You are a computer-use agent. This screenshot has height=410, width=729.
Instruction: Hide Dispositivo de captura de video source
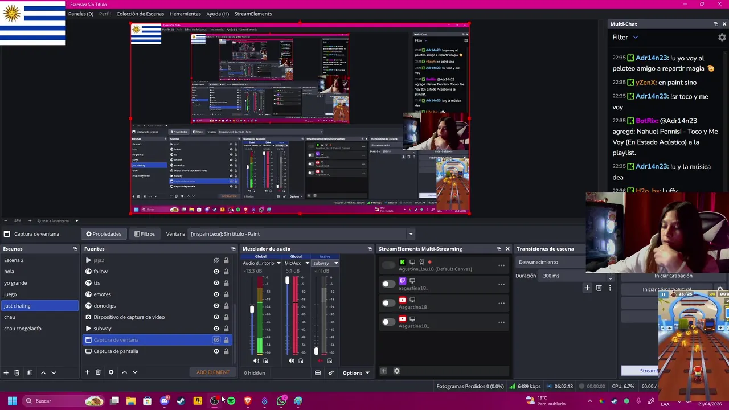click(x=216, y=317)
